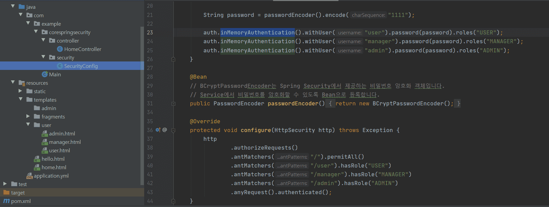This screenshot has height=207, width=549.
Task: Expand the folded passwordEncoder method at line 31
Action: [x=173, y=104]
